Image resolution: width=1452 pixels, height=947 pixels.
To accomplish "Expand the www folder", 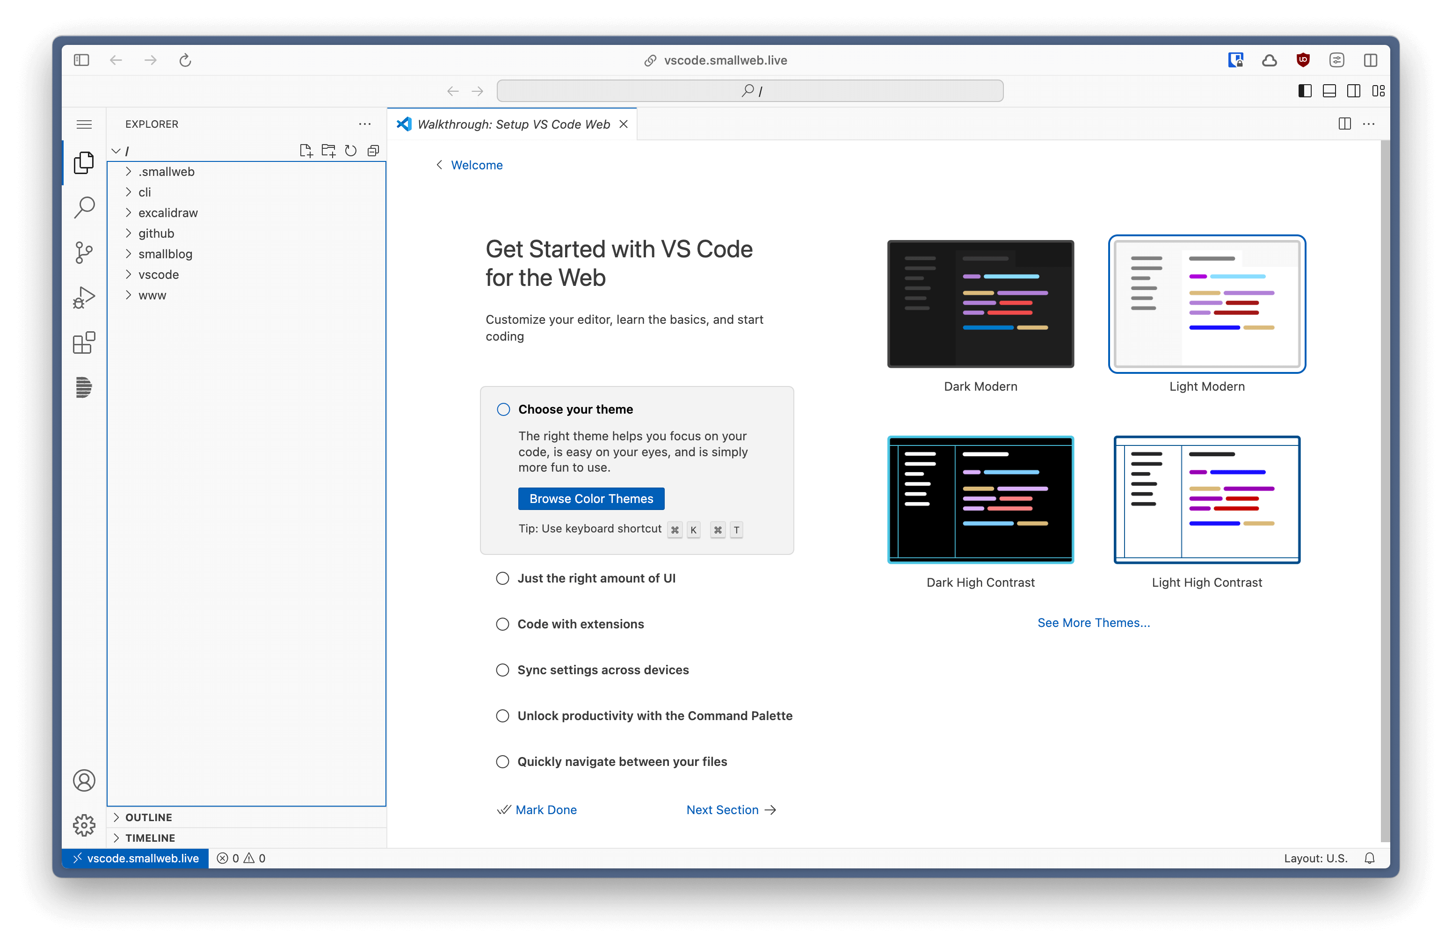I will pyautogui.click(x=247, y=295).
